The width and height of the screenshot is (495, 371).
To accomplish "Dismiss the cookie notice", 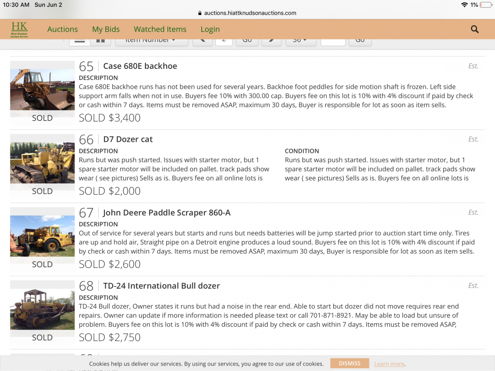I will 349,363.
